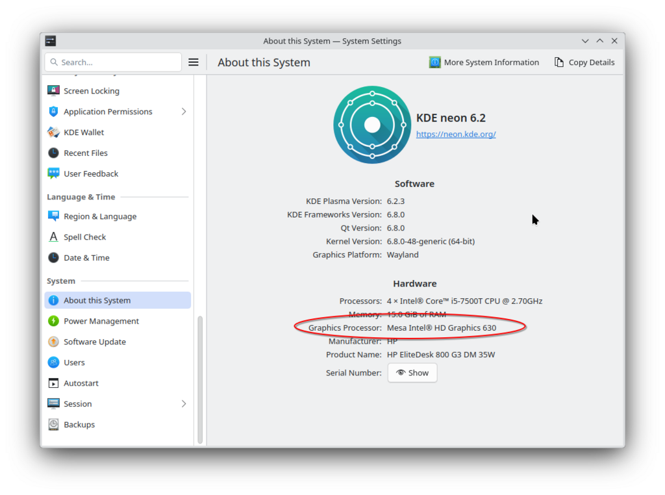Click the About this System page heading
This screenshot has height=495, width=665.
click(264, 62)
